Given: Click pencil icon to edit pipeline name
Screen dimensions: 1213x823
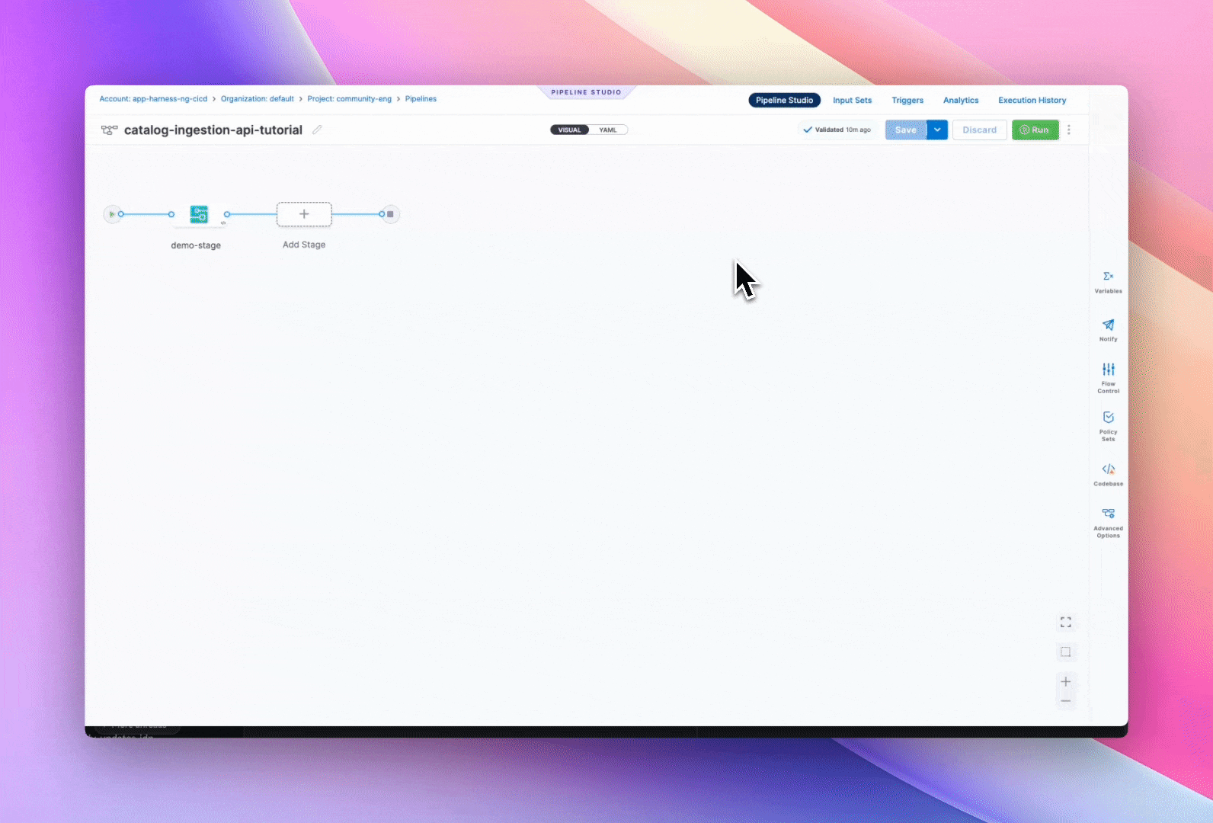Looking at the screenshot, I should point(317,130).
